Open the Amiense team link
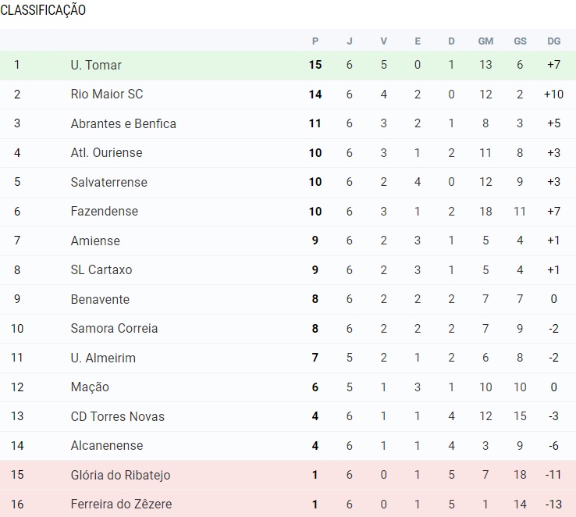576x517 pixels. click(95, 241)
